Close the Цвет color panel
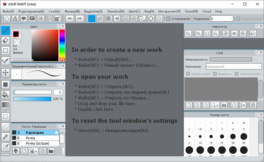This screenshot has width=264, height=162. tap(63, 26)
